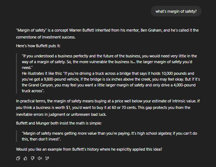Click the vertical bar of the second blockquote
The height and width of the screenshot is (167, 216).
coord(17,136)
